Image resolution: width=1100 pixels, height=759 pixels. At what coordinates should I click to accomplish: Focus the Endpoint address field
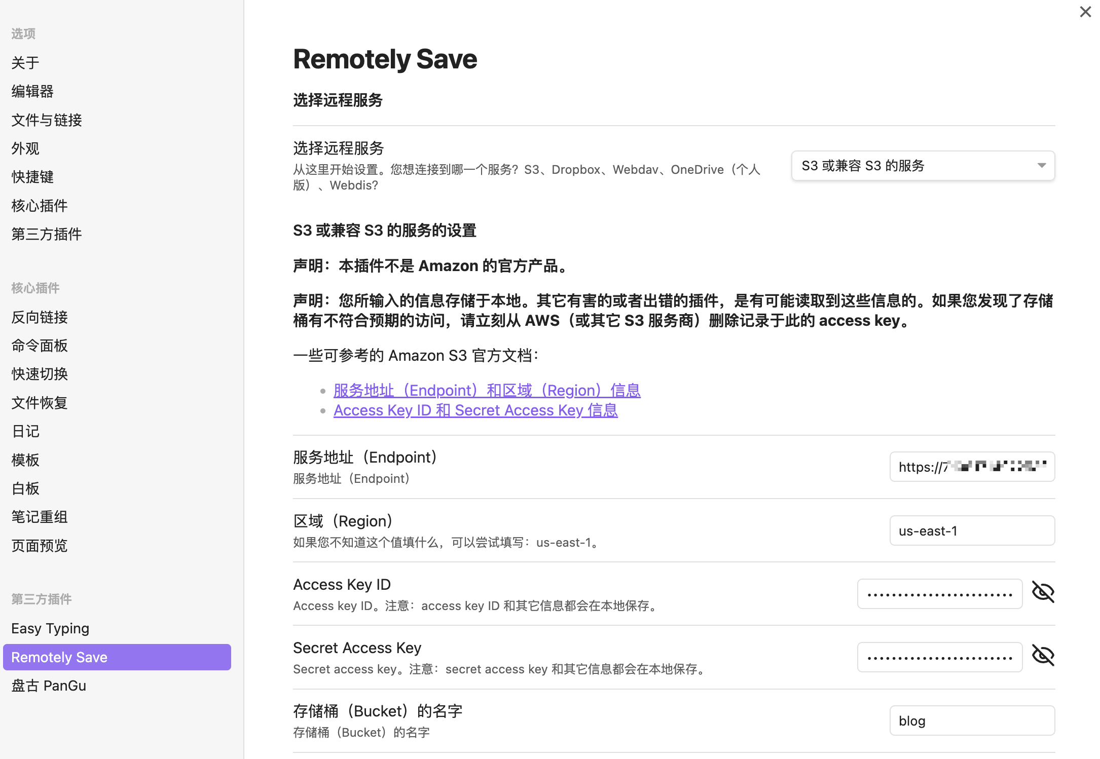tap(972, 467)
